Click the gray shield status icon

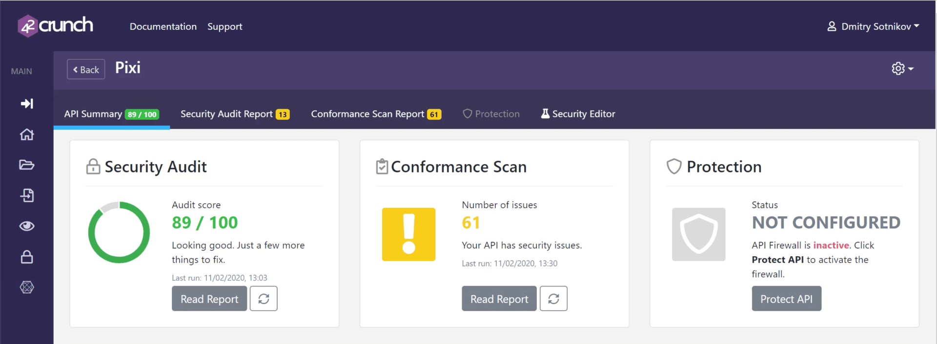698,234
